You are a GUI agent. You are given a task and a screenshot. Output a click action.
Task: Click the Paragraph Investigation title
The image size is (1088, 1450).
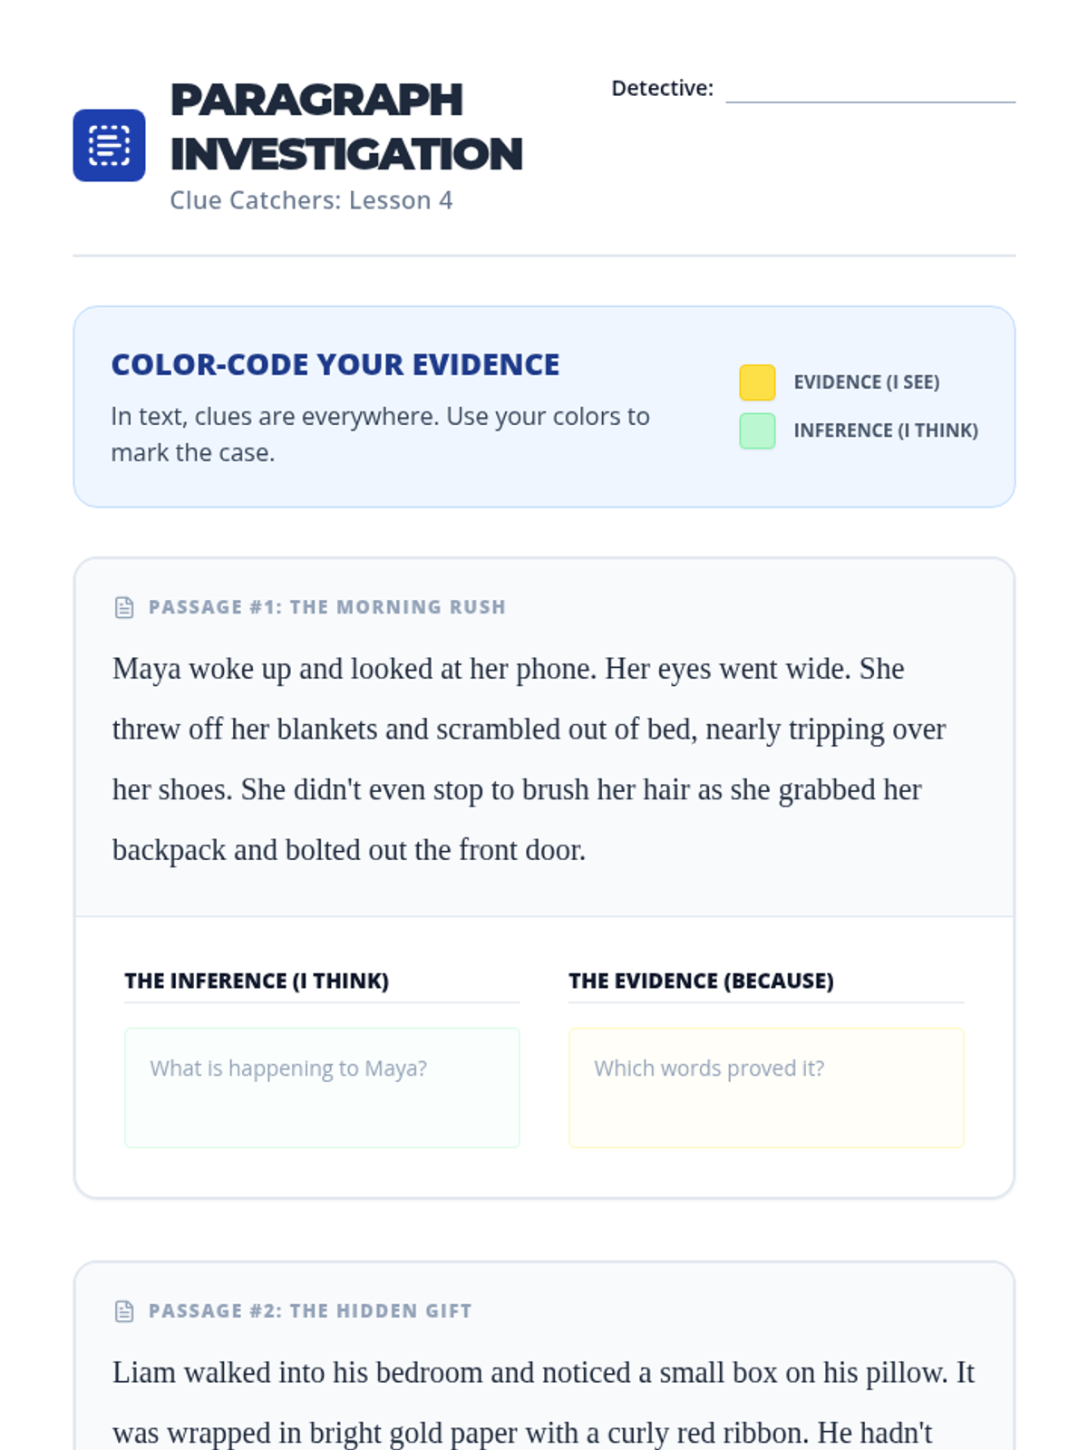345,127
